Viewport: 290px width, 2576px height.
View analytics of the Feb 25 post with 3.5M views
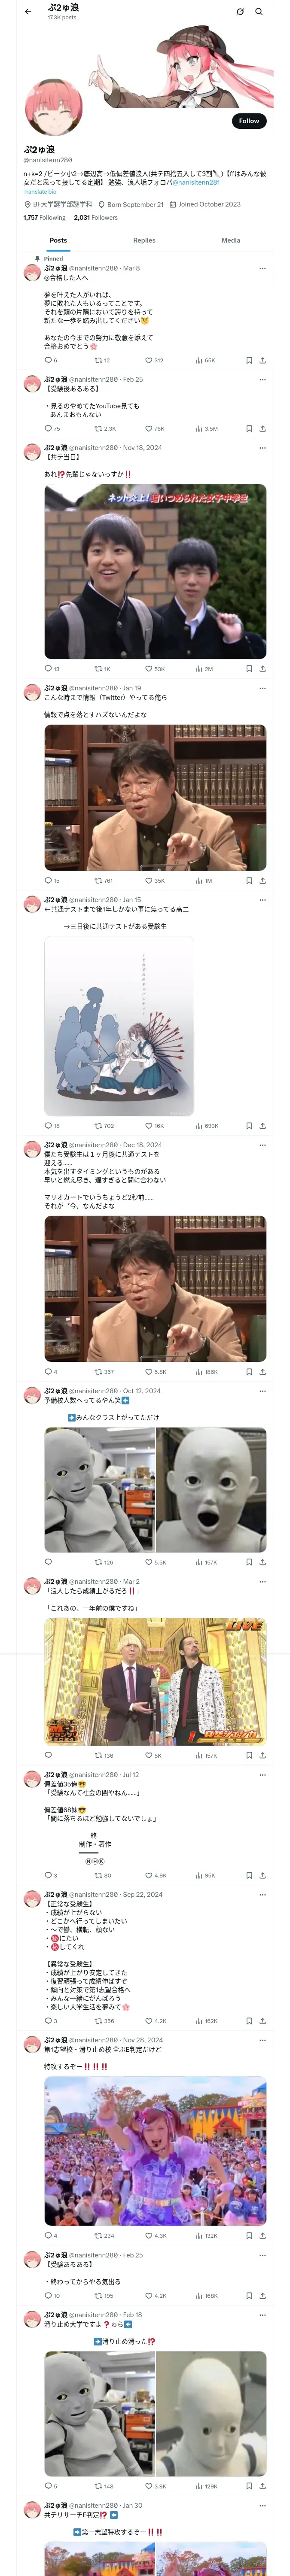tap(206, 428)
